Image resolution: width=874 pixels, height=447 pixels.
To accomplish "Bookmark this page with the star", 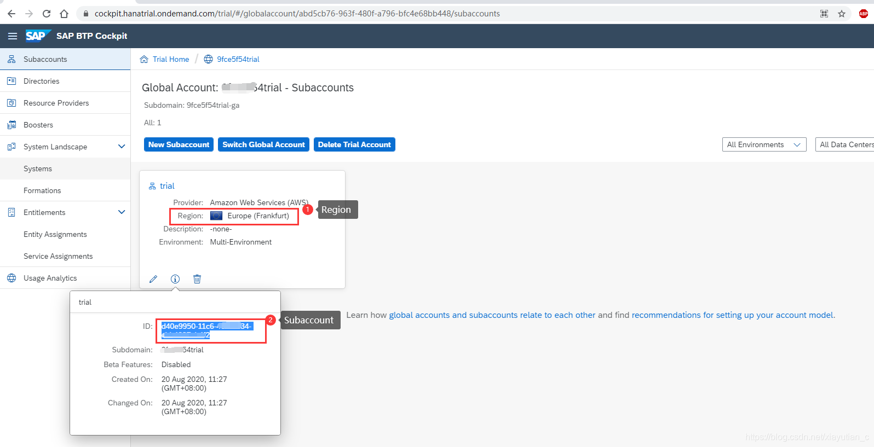I will pyautogui.click(x=842, y=14).
